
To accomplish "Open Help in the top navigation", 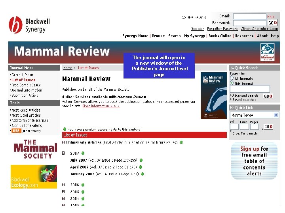I will pos(275,36).
